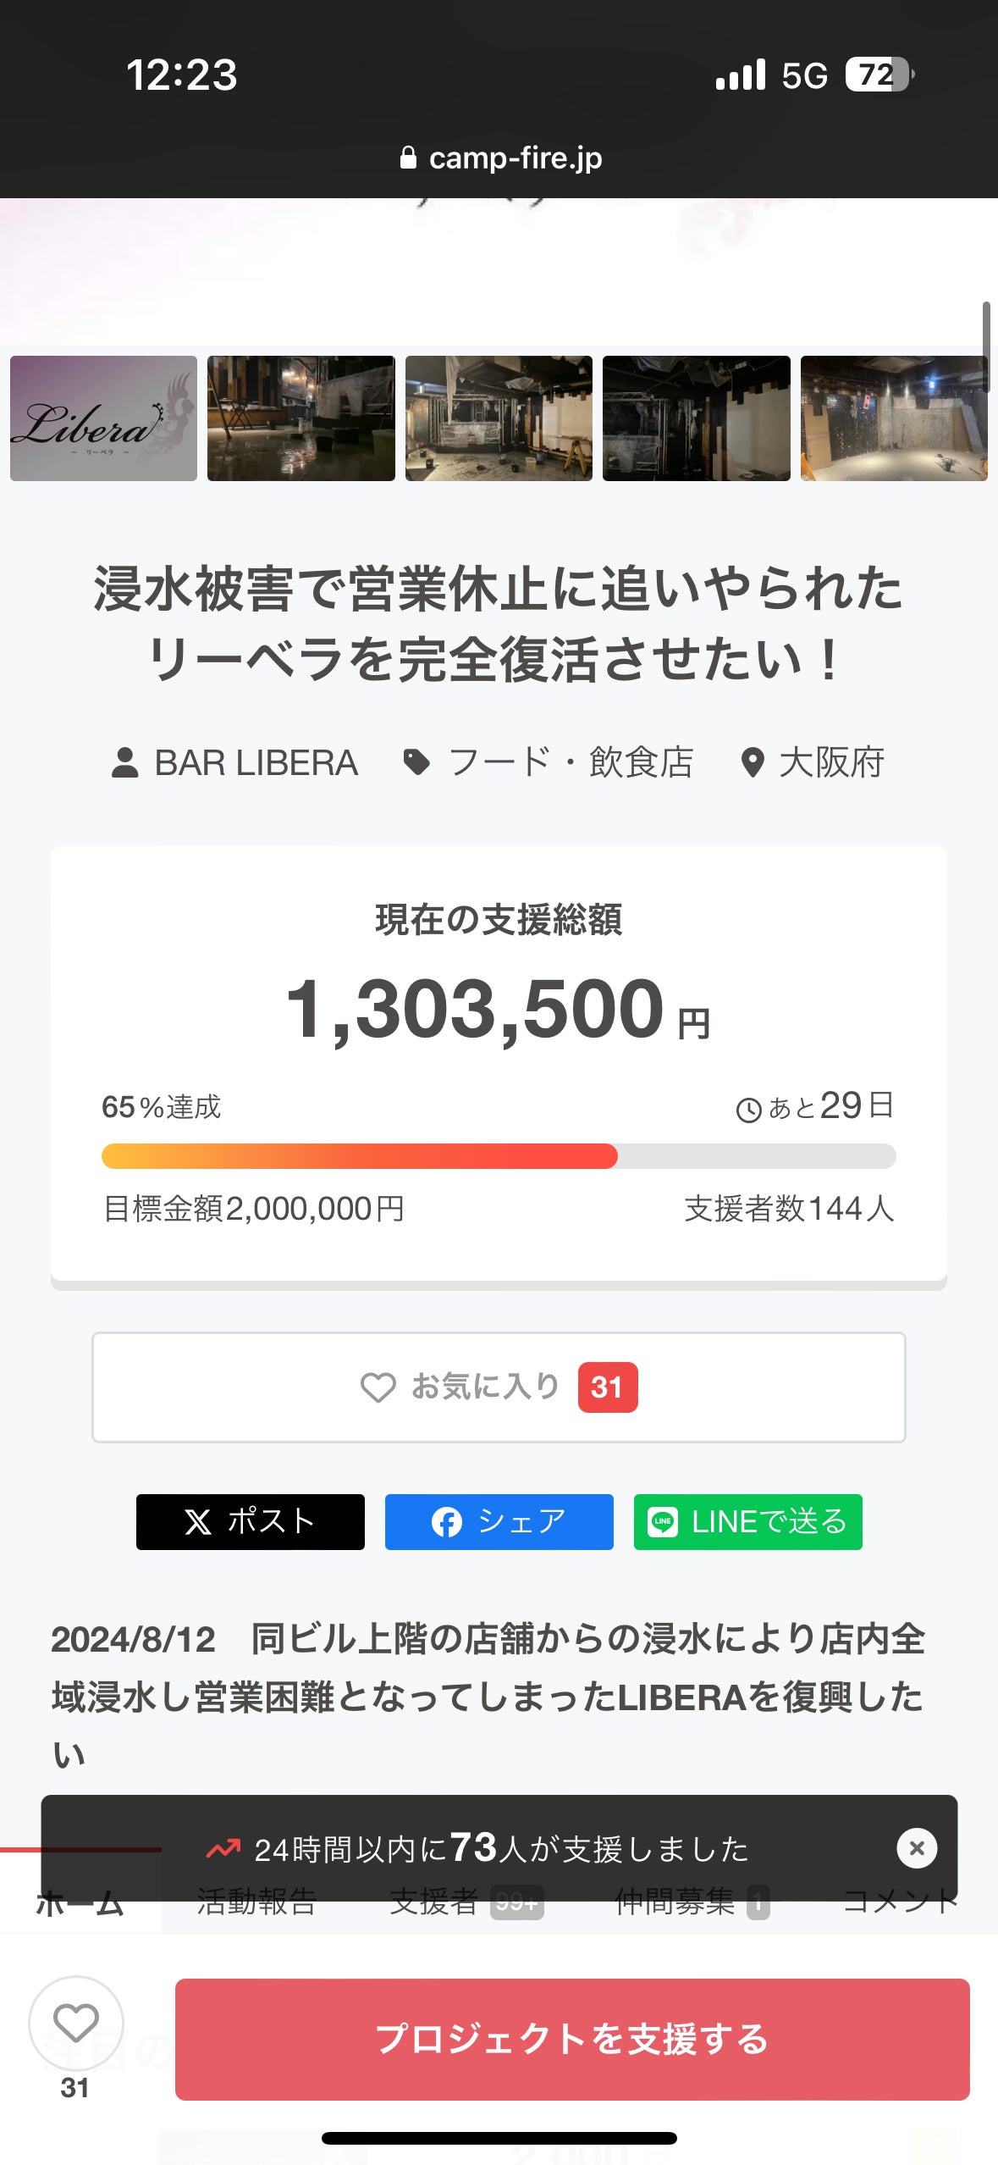Select the fifth renovation photo thumbnail
The image size is (998, 2165).
893,418
